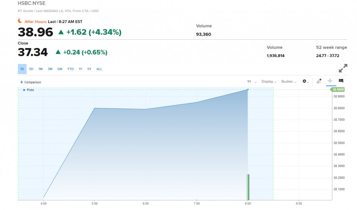This screenshot has height=210, width=357.
Task: Click the green volume bar at 8:00
Action: (248, 187)
